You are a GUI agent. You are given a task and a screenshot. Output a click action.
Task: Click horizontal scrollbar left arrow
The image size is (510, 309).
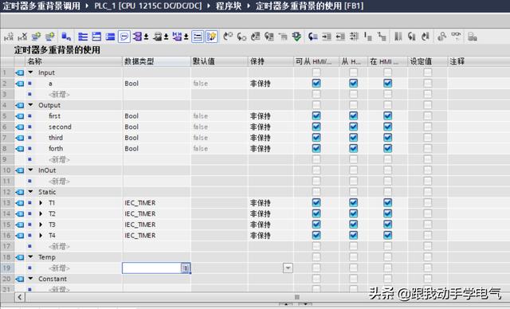coord(20,297)
